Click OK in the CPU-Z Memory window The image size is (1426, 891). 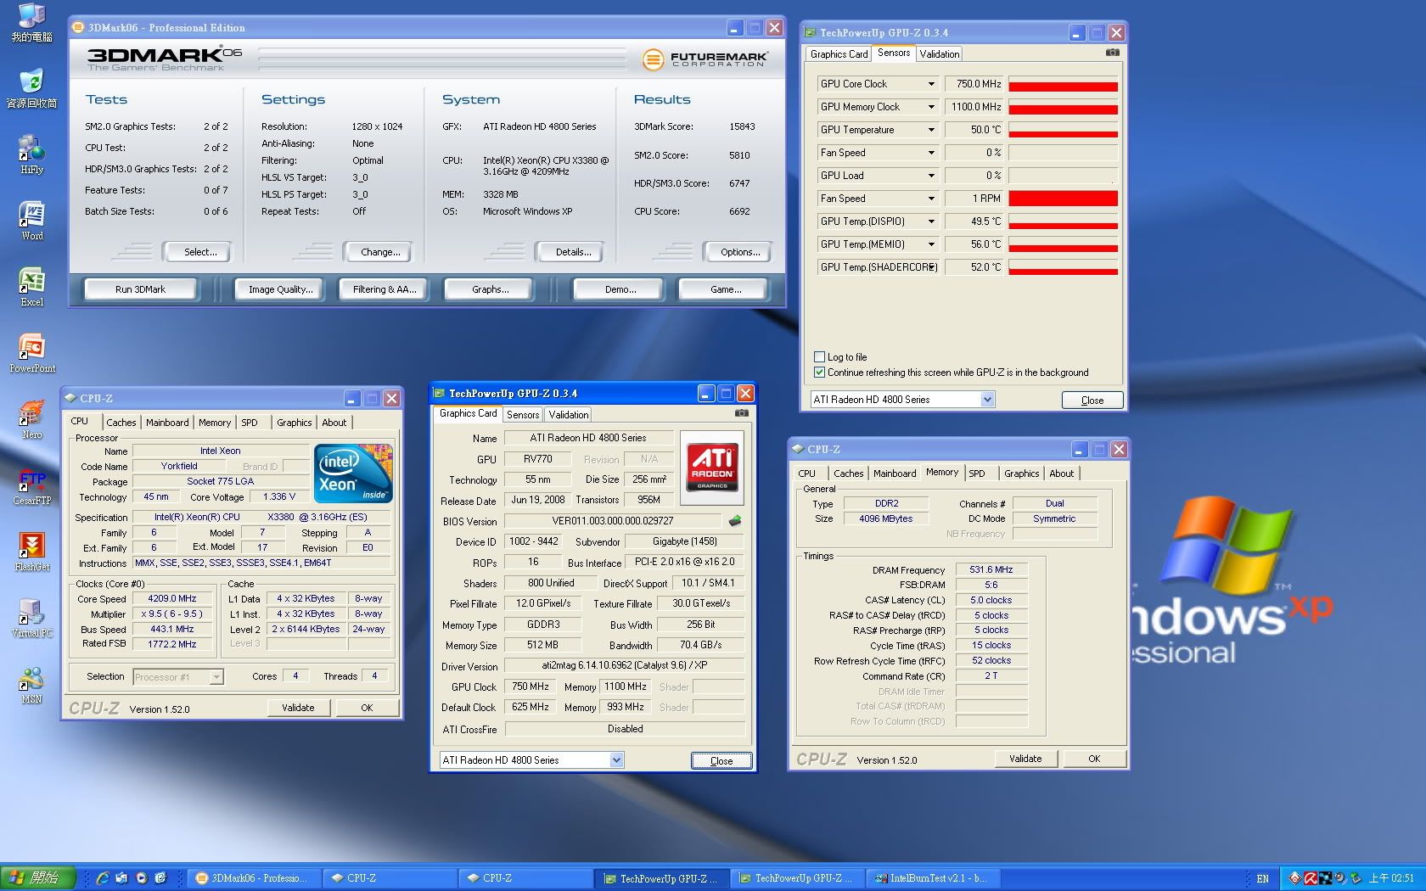click(x=1094, y=759)
